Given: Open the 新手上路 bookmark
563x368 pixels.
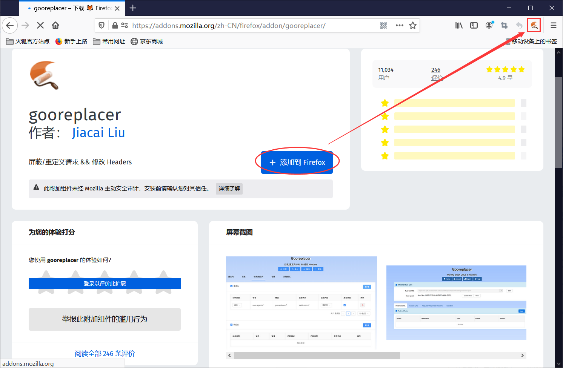Looking at the screenshot, I should [71, 41].
